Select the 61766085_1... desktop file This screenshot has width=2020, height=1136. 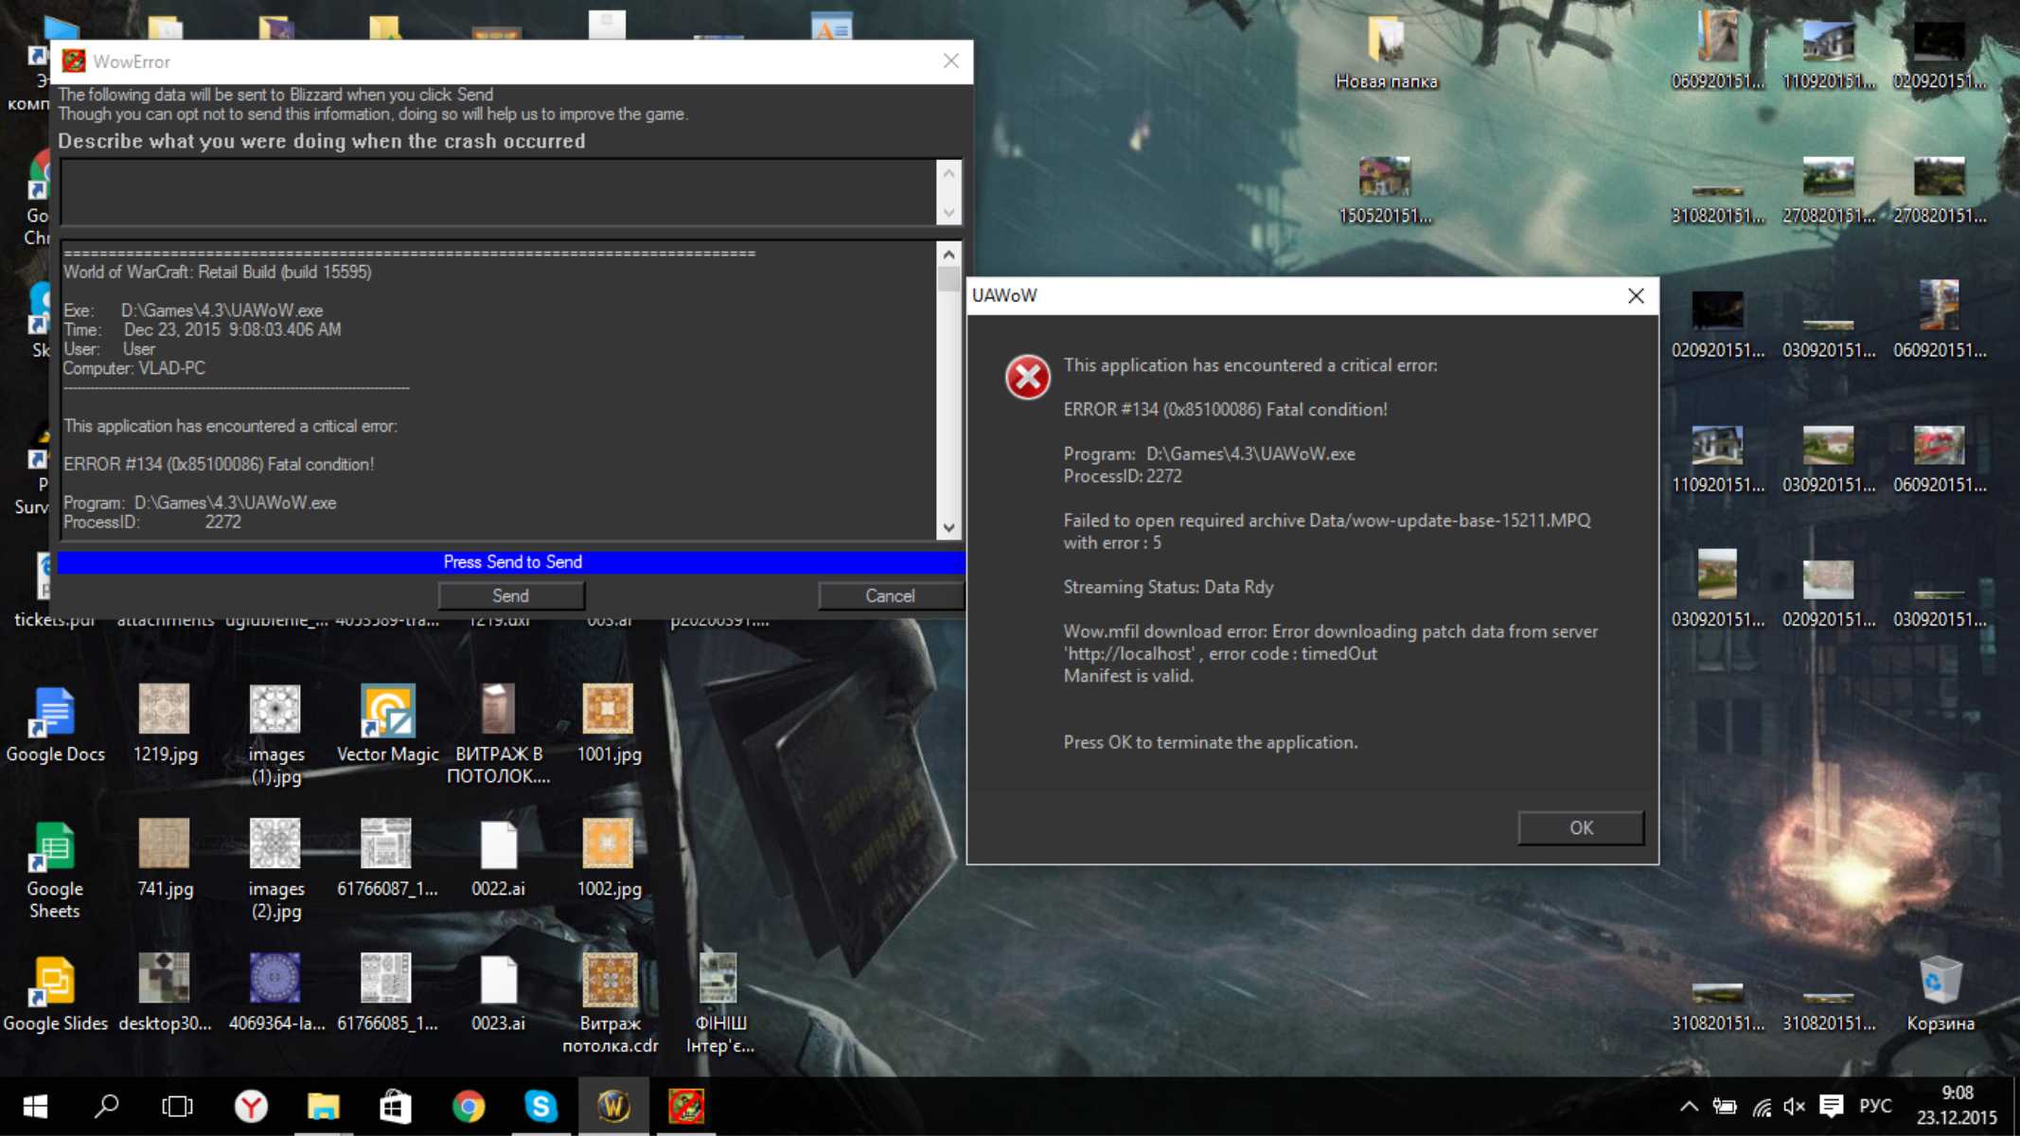[x=387, y=994]
